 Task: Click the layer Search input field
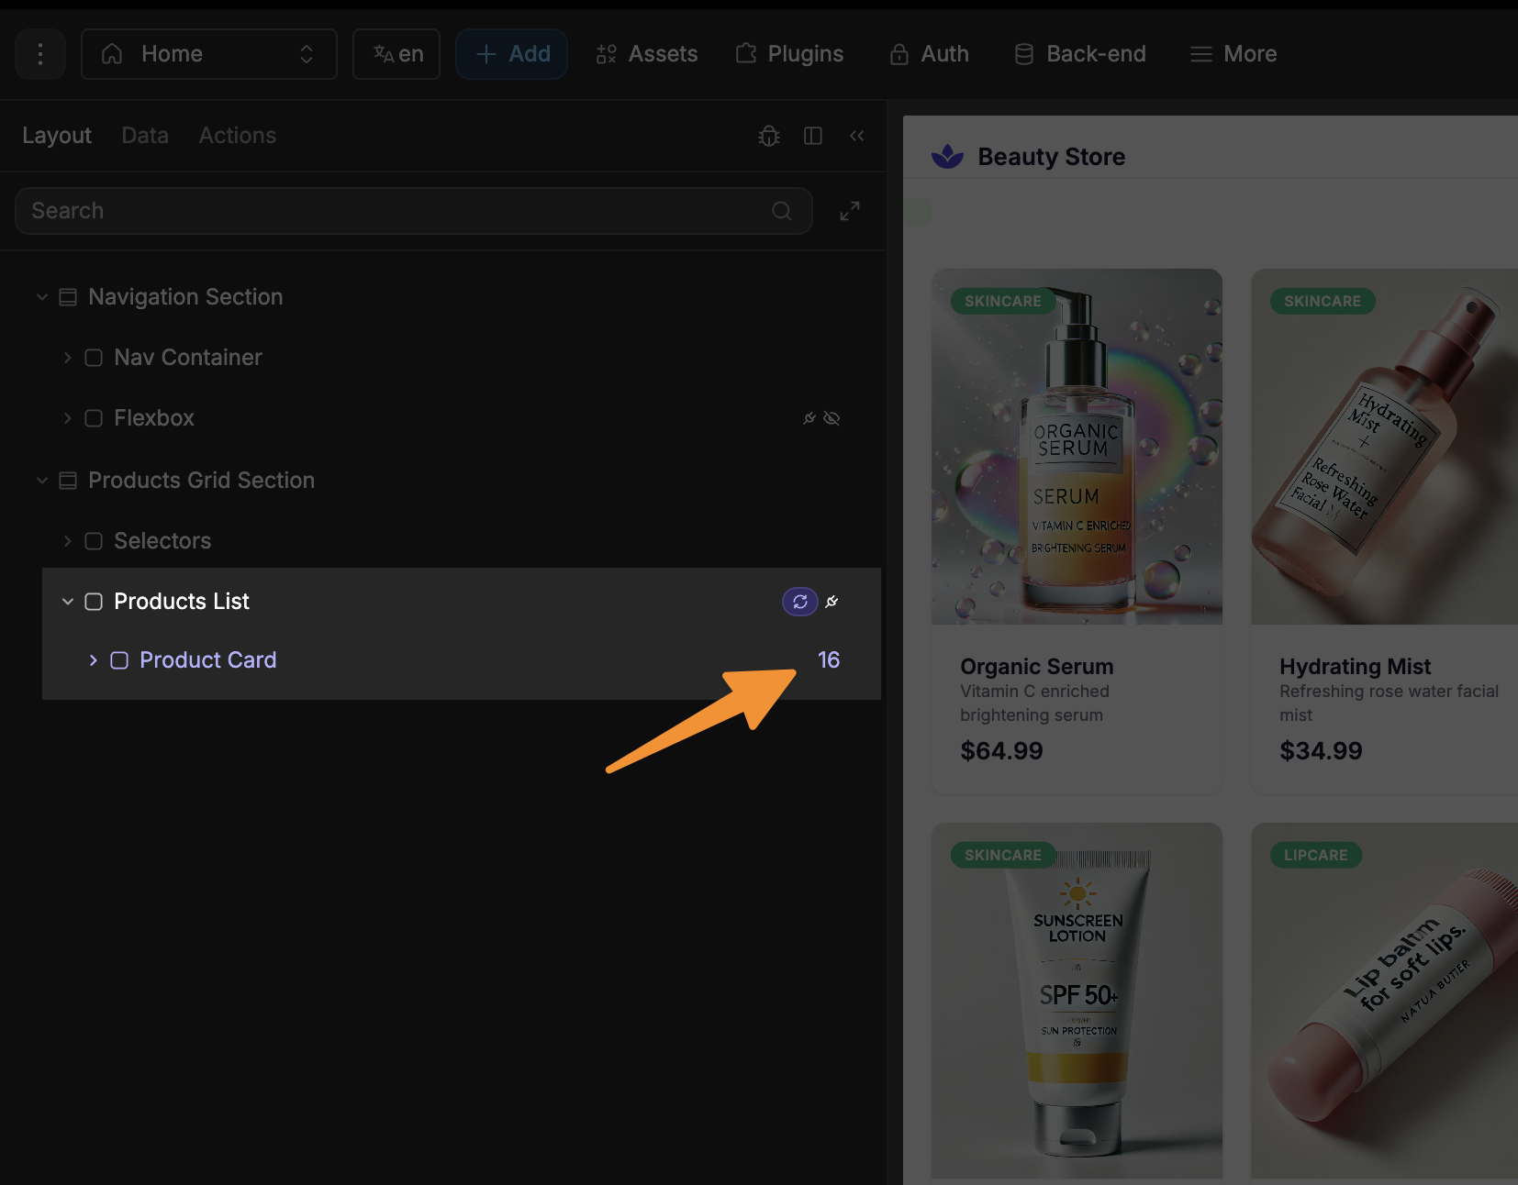(x=395, y=211)
